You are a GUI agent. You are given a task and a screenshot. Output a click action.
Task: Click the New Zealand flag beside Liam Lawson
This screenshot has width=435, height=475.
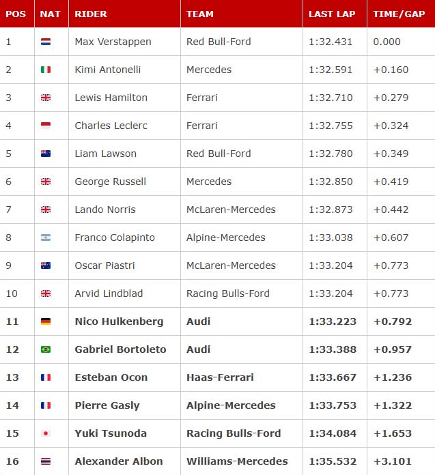[x=46, y=154]
